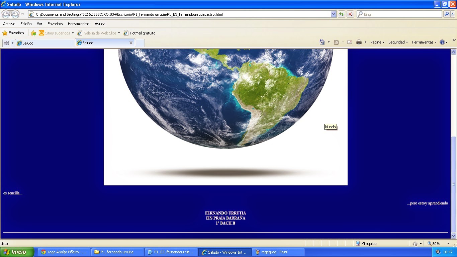Click the vertical scrollbar thumb
Screen dimensions: 457x257
click(x=454, y=185)
